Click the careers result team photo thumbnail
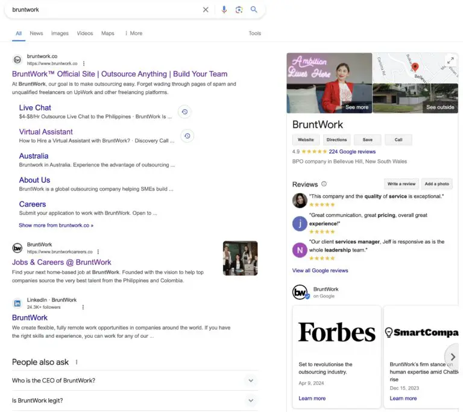The width and height of the screenshot is (463, 412). 240,258
